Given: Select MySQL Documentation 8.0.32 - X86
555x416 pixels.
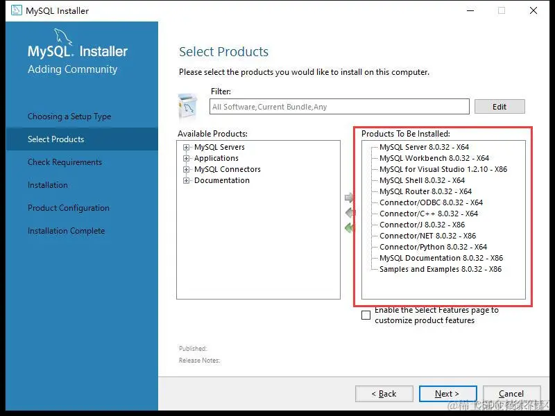Looking at the screenshot, I should tap(441, 258).
